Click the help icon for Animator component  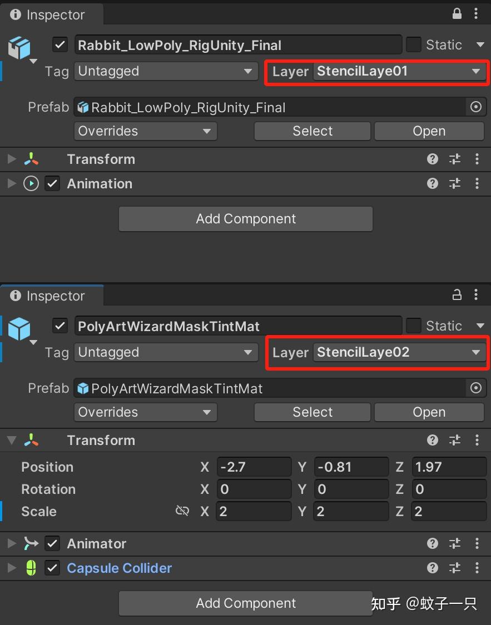point(433,543)
